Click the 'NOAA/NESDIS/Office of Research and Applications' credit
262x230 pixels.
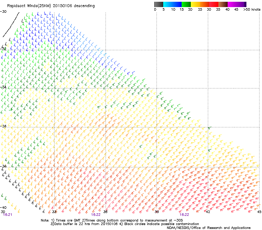point(209,228)
